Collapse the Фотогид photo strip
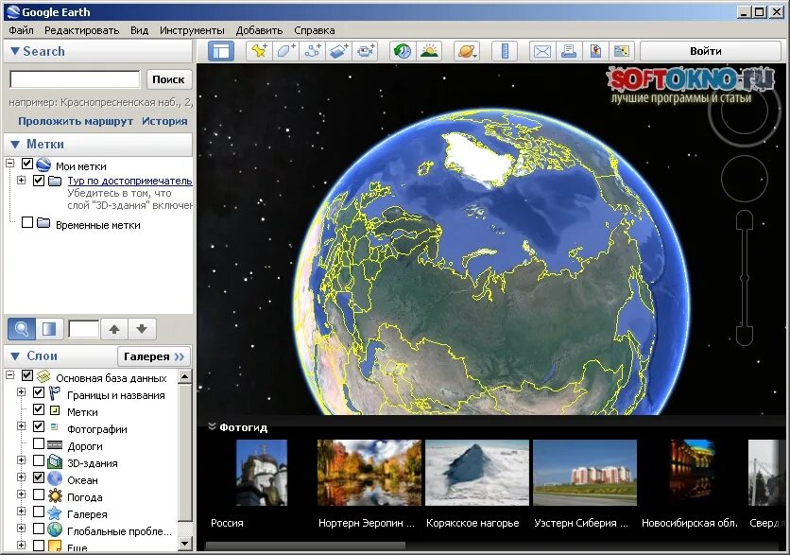This screenshot has width=790, height=555. pos(212,427)
